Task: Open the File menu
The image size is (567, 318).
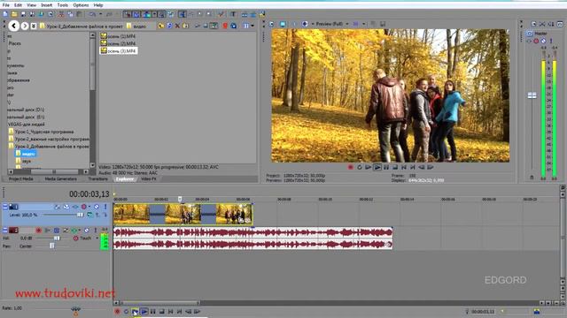Action: (x=6, y=5)
